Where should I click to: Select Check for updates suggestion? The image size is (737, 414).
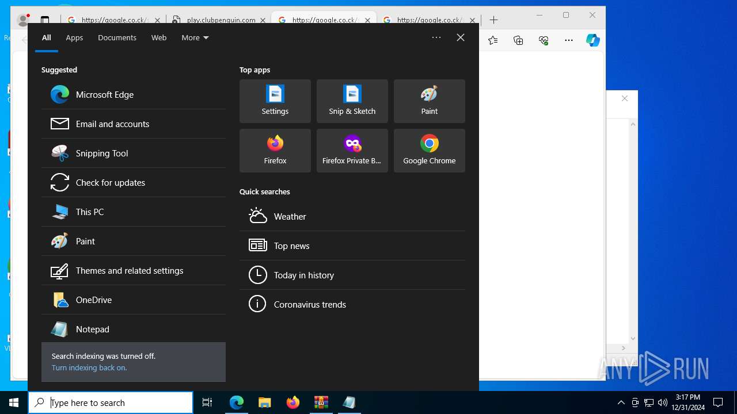tap(134, 182)
